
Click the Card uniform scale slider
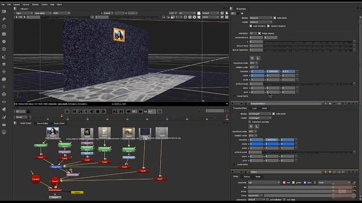[308, 84]
